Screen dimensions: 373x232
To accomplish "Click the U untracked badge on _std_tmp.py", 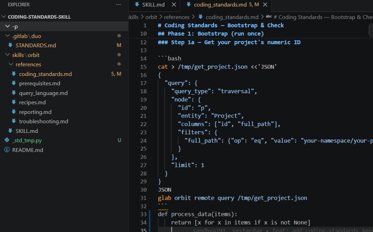I will (x=119, y=140).
